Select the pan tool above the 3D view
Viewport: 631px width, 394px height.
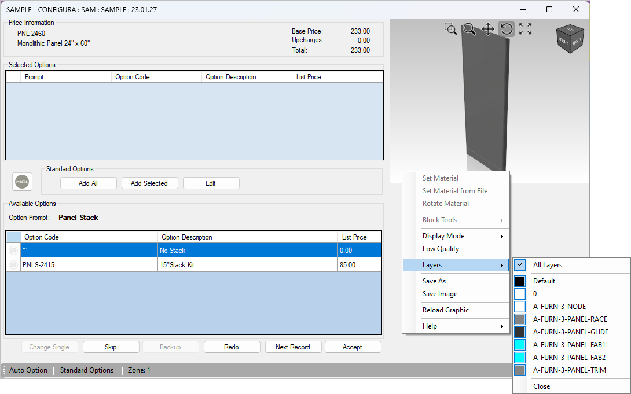click(488, 29)
